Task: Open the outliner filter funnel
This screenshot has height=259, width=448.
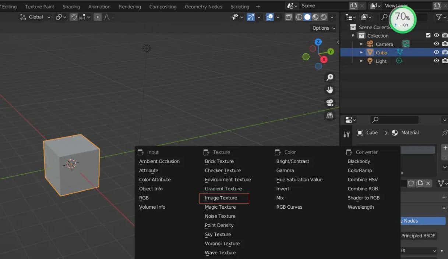Action: pyautogui.click(x=439, y=17)
